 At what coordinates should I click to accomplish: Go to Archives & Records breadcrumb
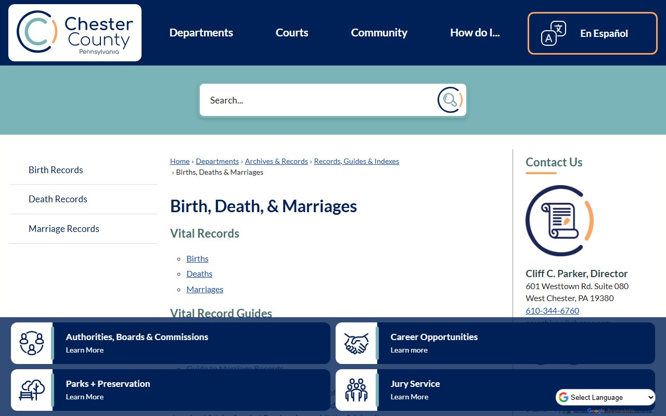tap(276, 161)
